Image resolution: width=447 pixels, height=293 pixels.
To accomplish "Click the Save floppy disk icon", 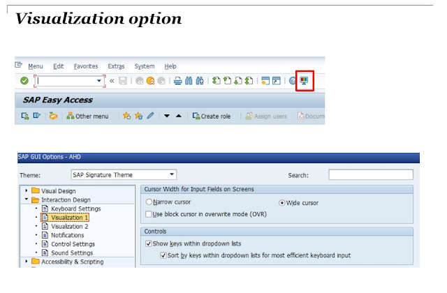I will click(x=123, y=81).
